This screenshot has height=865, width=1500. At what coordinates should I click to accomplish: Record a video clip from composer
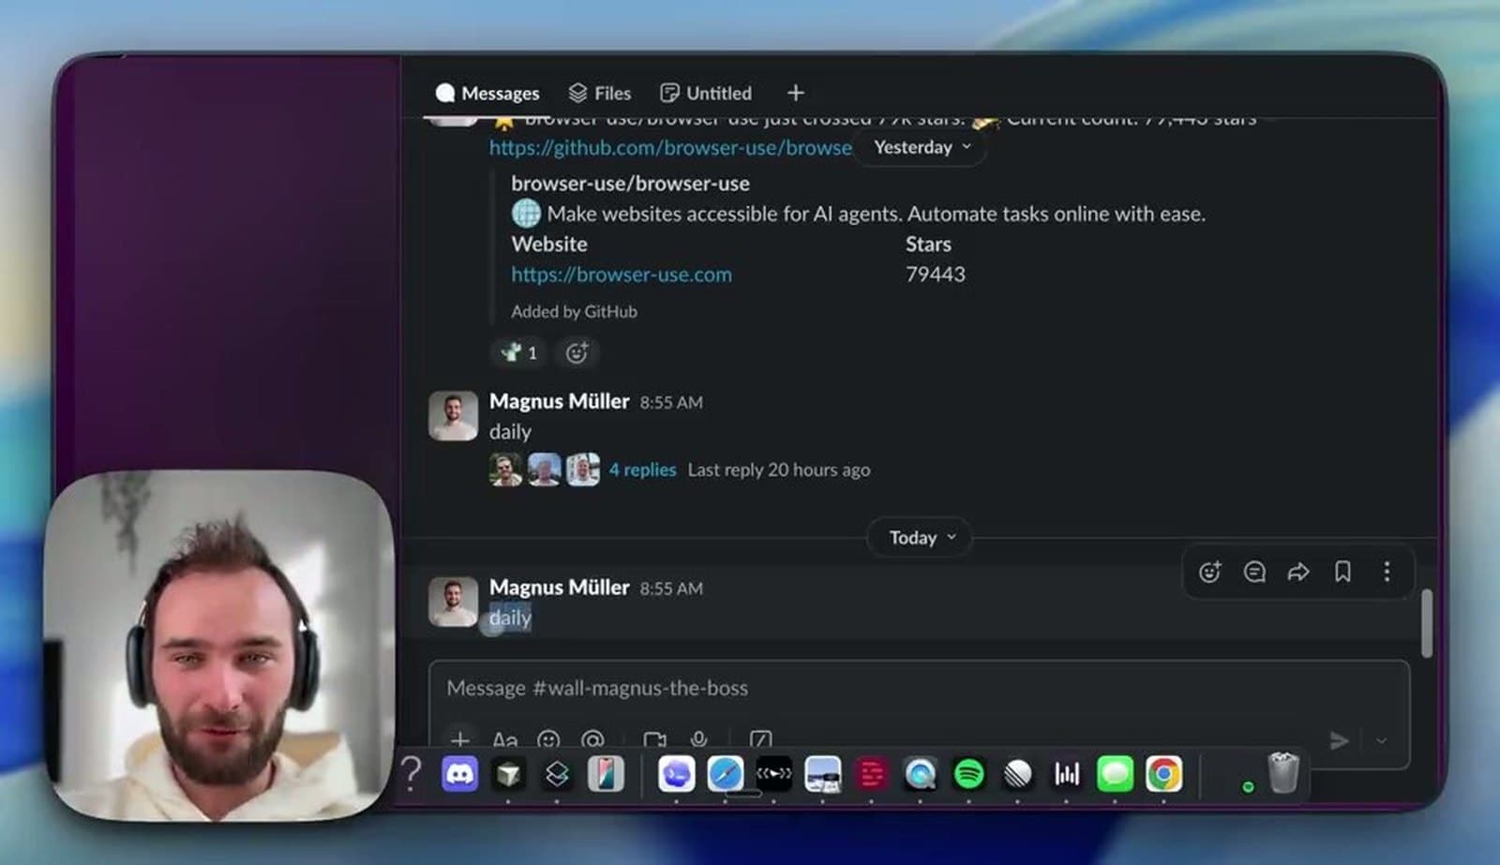coord(655,739)
